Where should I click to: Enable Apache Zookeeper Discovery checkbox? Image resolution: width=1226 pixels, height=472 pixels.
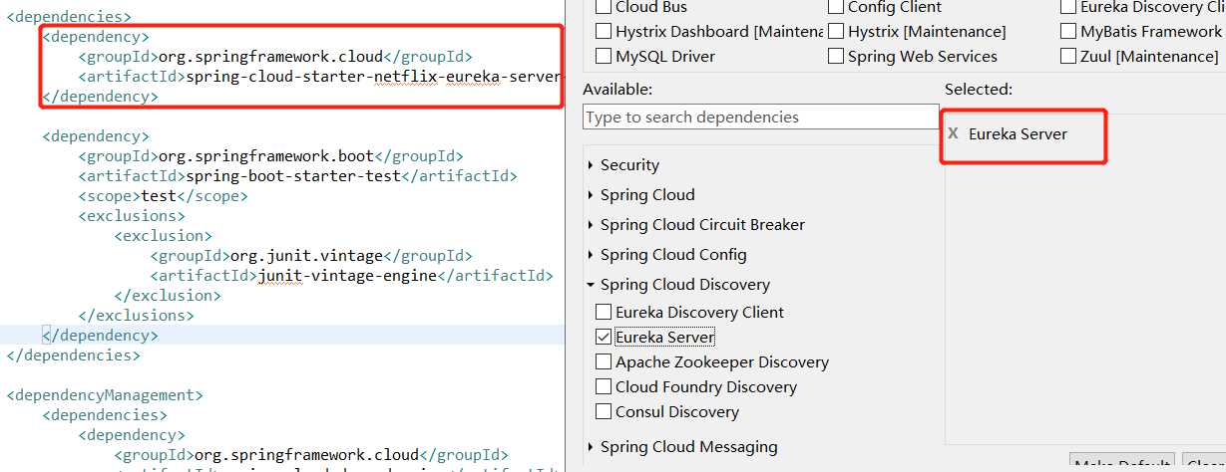pos(603,362)
